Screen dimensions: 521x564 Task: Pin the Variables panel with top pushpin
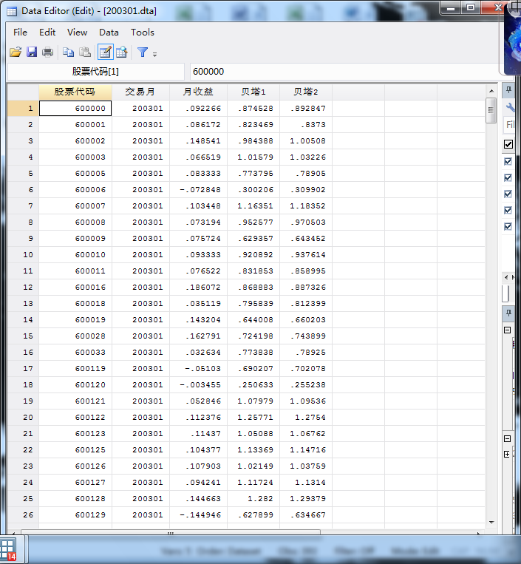click(x=508, y=90)
